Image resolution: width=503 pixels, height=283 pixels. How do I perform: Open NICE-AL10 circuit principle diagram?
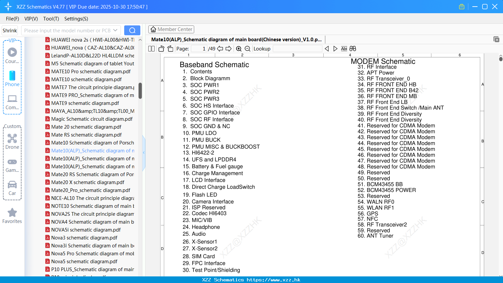pyautogui.click(x=90, y=198)
